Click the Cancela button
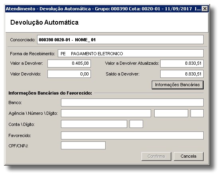Viewport: 220px width, 174px height. [189, 156]
